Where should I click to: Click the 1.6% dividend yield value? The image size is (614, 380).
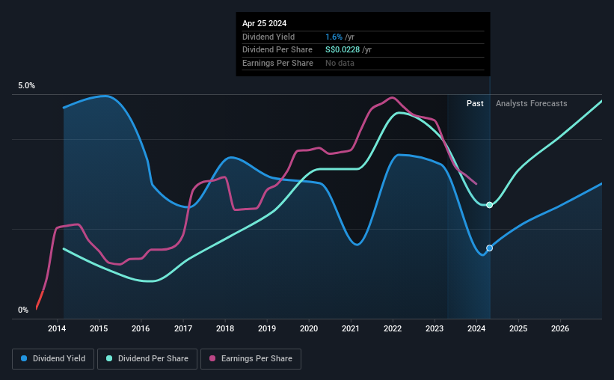[334, 37]
